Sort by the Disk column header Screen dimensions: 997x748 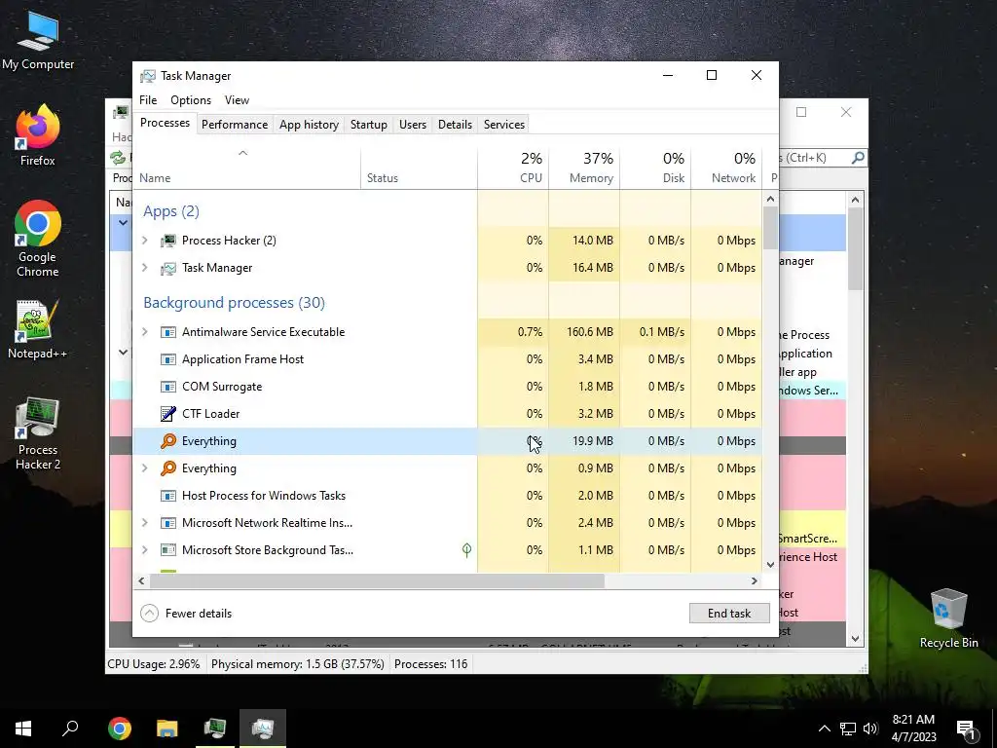pos(655,169)
